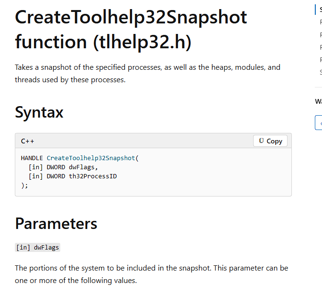Click the snapshot description paragraph below the title
Screen dimensions: 322x294
click(147, 73)
